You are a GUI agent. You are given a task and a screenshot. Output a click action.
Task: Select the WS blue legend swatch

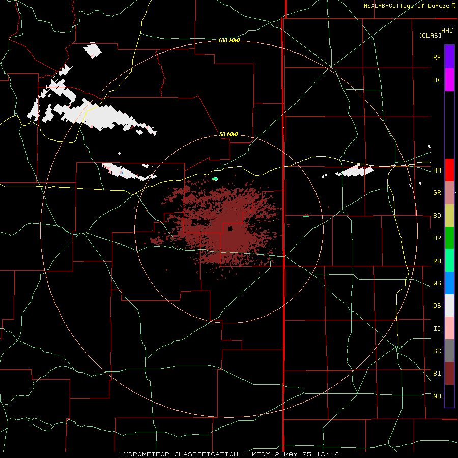coord(449,283)
